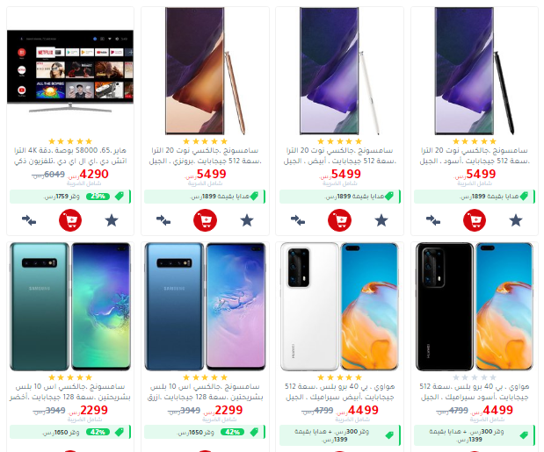Compare the white Note 20 Ultra
The width and height of the screenshot is (544, 452).
(298, 220)
